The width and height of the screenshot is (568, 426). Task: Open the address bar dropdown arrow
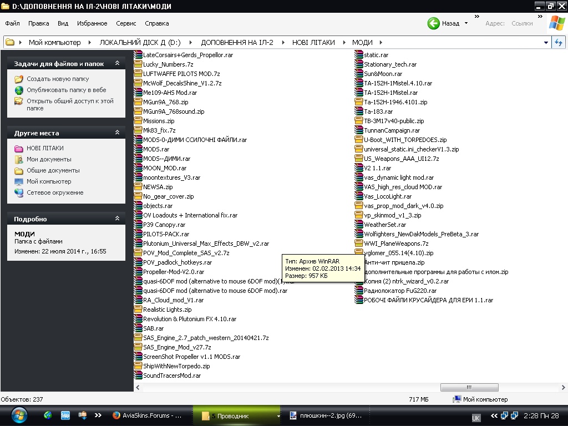[x=546, y=42]
